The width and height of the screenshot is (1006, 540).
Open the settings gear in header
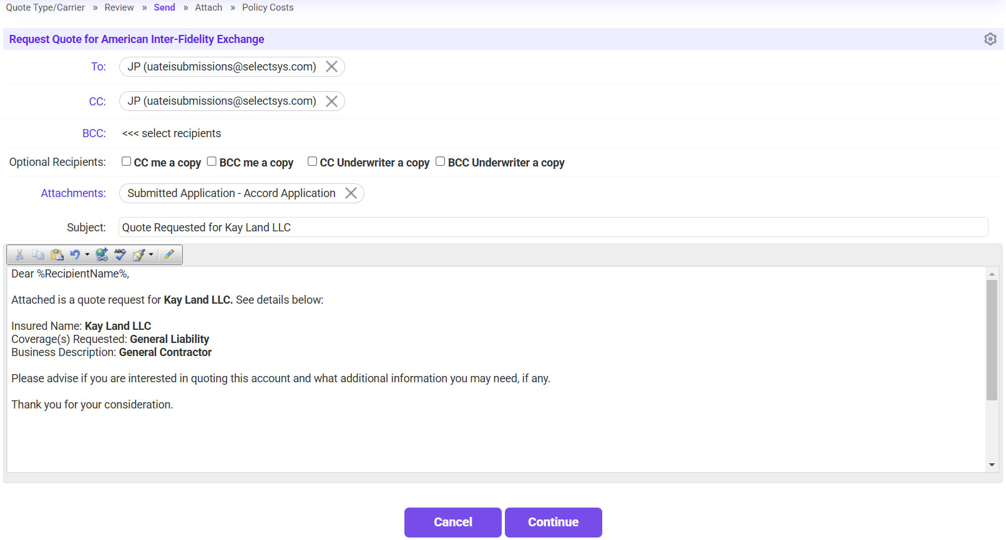click(990, 39)
